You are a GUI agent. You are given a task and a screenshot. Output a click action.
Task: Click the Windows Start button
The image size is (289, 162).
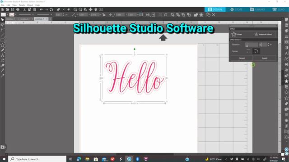(x=4, y=159)
